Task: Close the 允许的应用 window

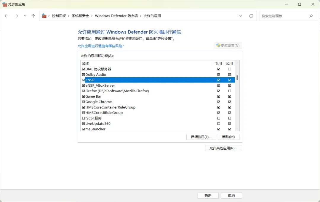Action: point(313,4)
